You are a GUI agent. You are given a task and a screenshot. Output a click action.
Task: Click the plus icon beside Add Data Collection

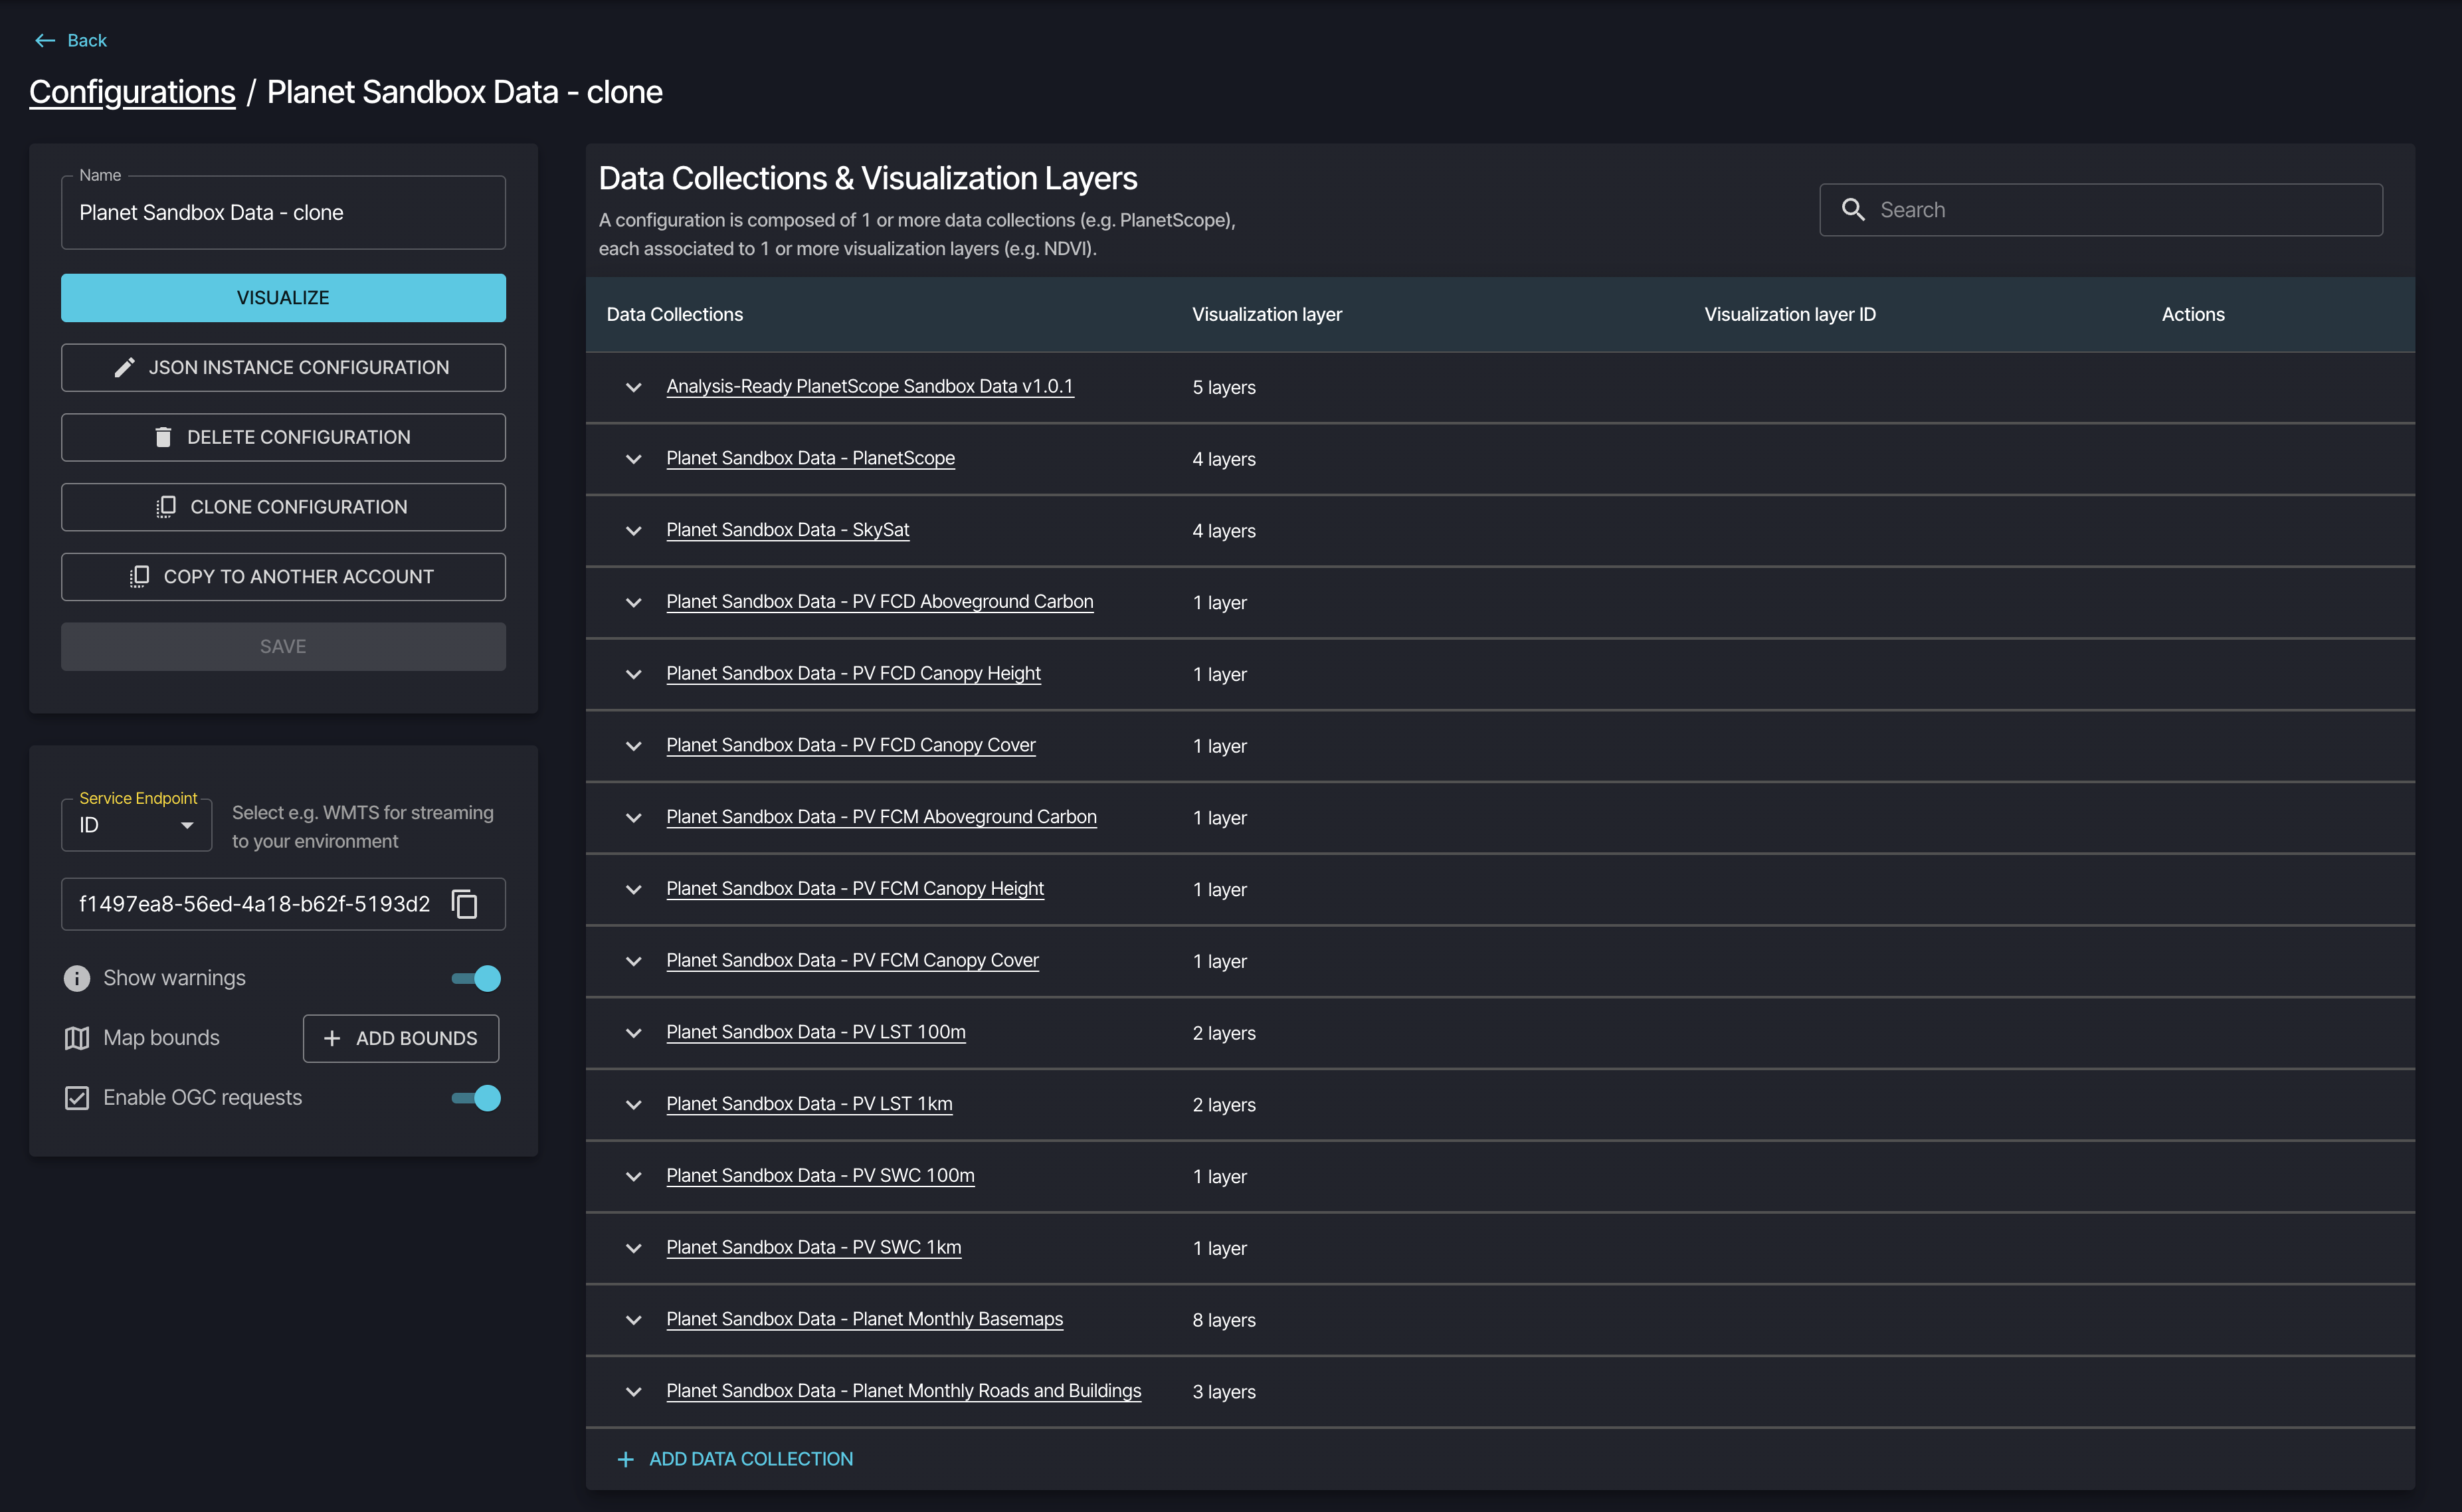[x=626, y=1460]
